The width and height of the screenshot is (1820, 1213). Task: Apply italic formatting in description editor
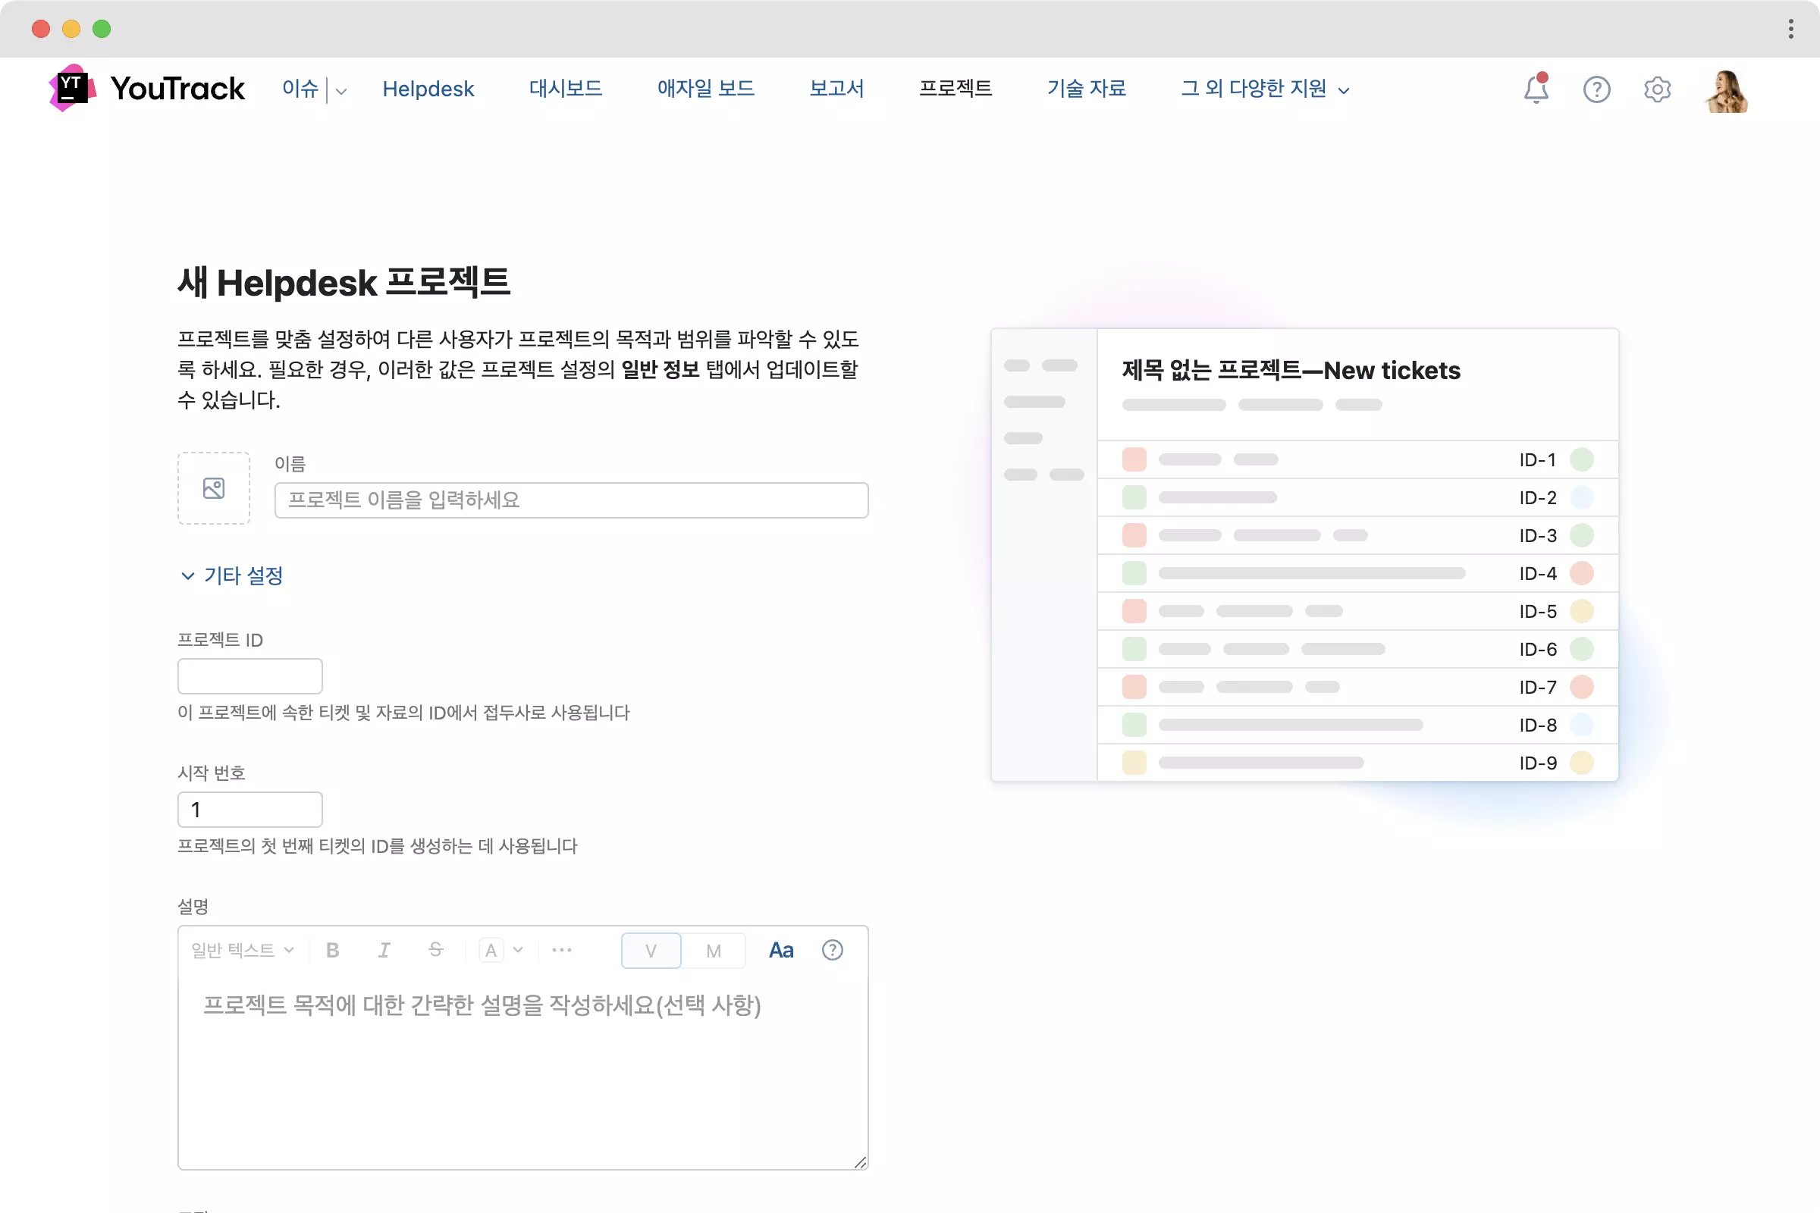coord(384,950)
